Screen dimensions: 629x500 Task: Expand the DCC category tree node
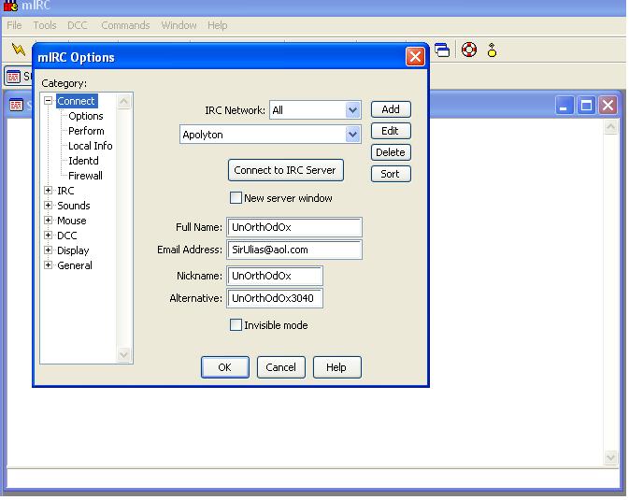(49, 236)
